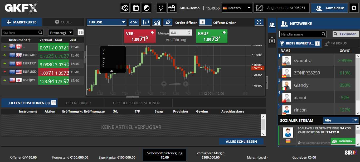The image size is (360, 162).
Task: Open the Offene Order tab
Action: pyautogui.click(x=78, y=103)
